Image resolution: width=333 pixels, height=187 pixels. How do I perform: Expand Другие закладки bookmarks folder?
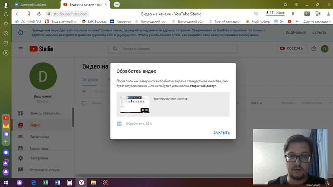[317, 22]
